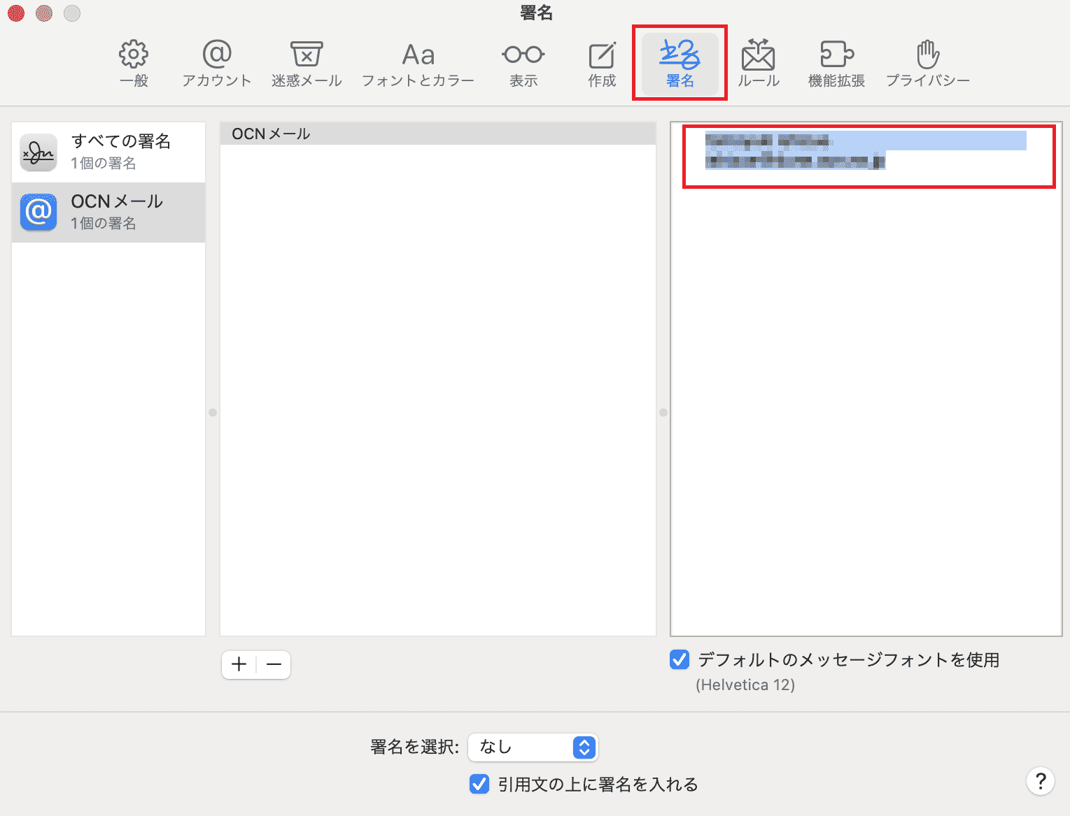The width and height of the screenshot is (1070, 816).
Task: Click inside the signature text editor
Action: point(866,380)
